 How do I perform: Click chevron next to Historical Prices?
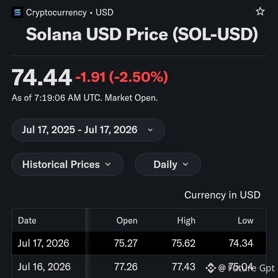click(x=108, y=164)
